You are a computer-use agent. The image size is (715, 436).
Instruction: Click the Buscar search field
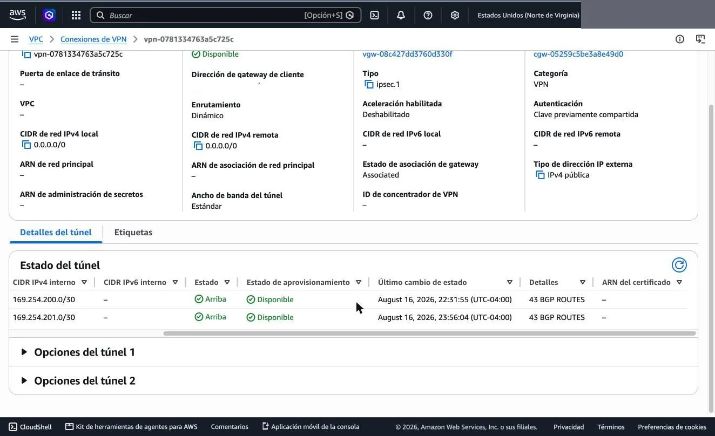point(225,15)
